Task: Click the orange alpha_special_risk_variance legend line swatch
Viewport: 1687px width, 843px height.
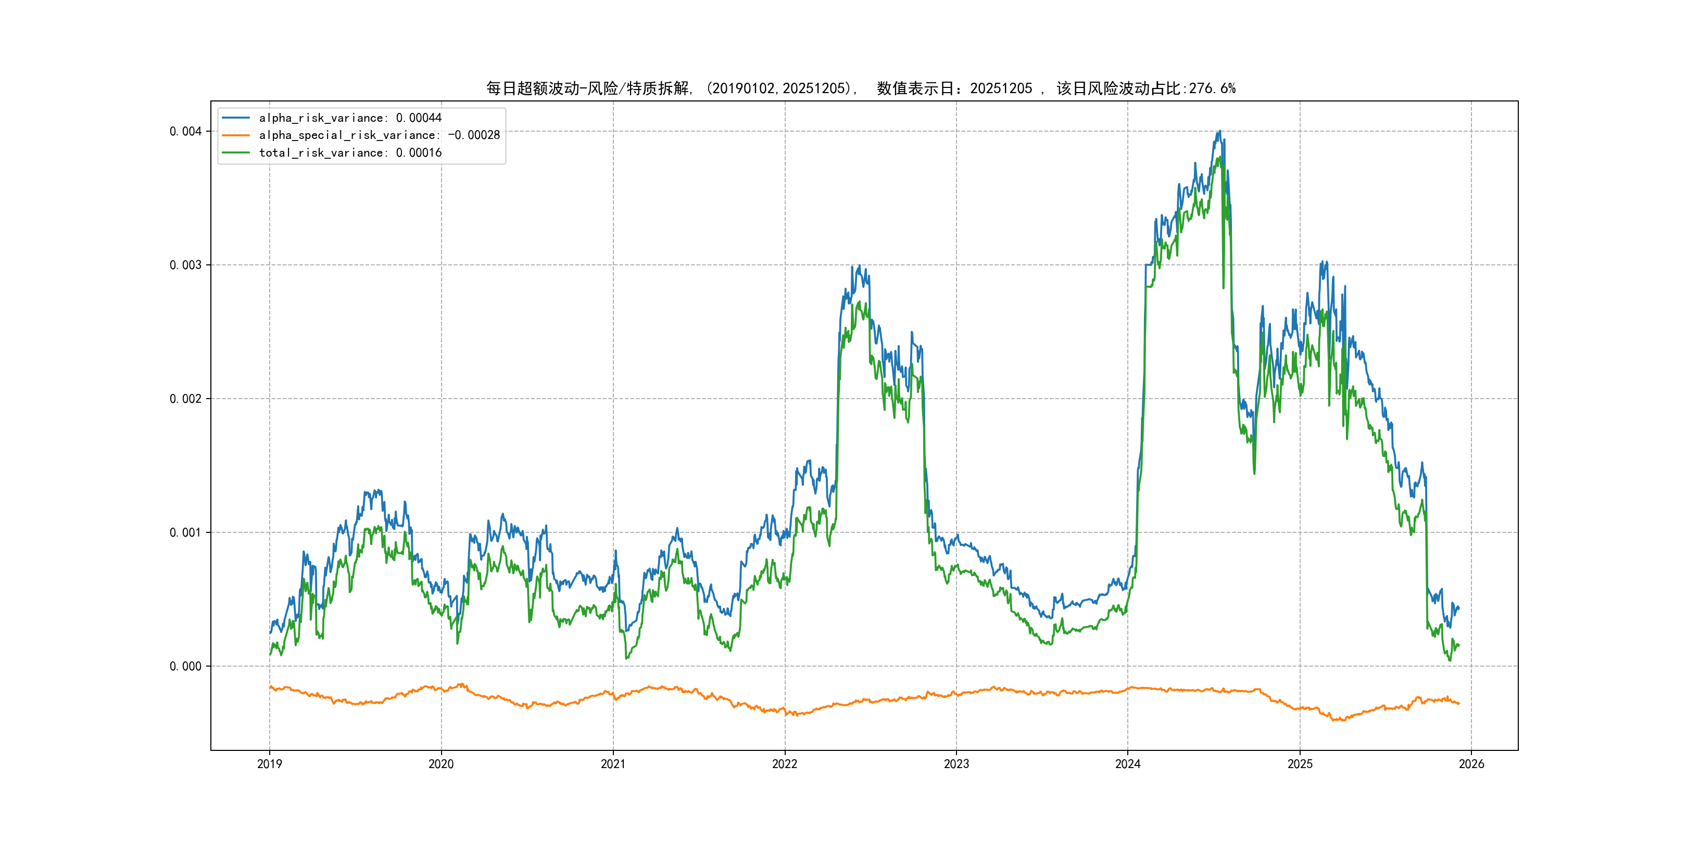Action: [x=236, y=135]
